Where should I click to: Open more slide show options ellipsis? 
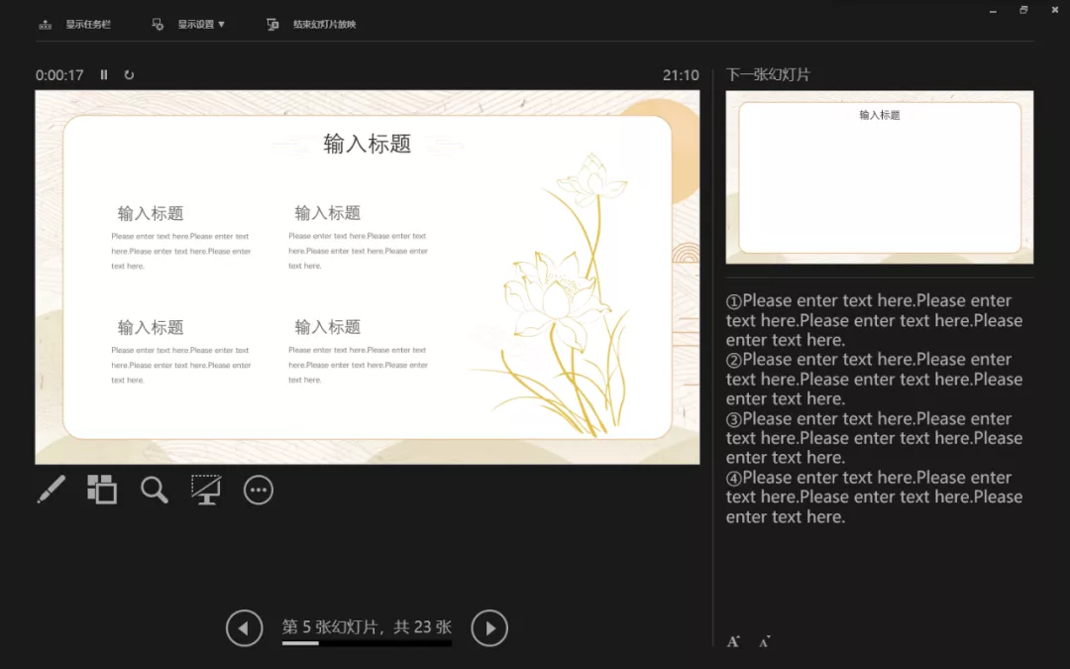[x=258, y=491]
